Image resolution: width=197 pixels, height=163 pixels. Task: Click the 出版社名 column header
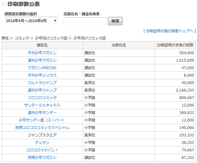119,45
